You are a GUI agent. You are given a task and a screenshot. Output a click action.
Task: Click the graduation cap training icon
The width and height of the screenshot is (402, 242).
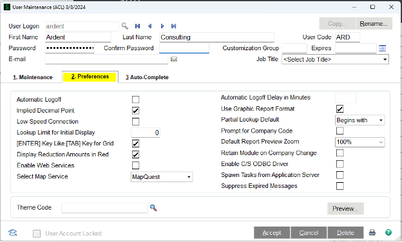(13, 233)
